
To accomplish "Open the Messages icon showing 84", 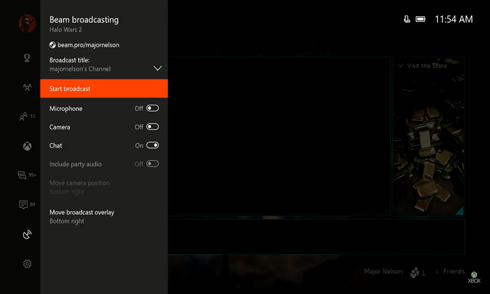I will pos(24,204).
